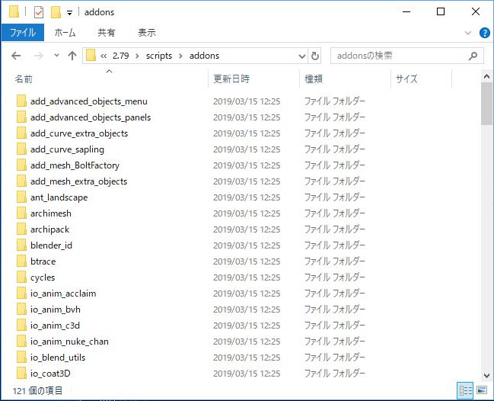Screen dimensions: 494x401
Task: Click the New folder quick access icon
Action: [56, 12]
